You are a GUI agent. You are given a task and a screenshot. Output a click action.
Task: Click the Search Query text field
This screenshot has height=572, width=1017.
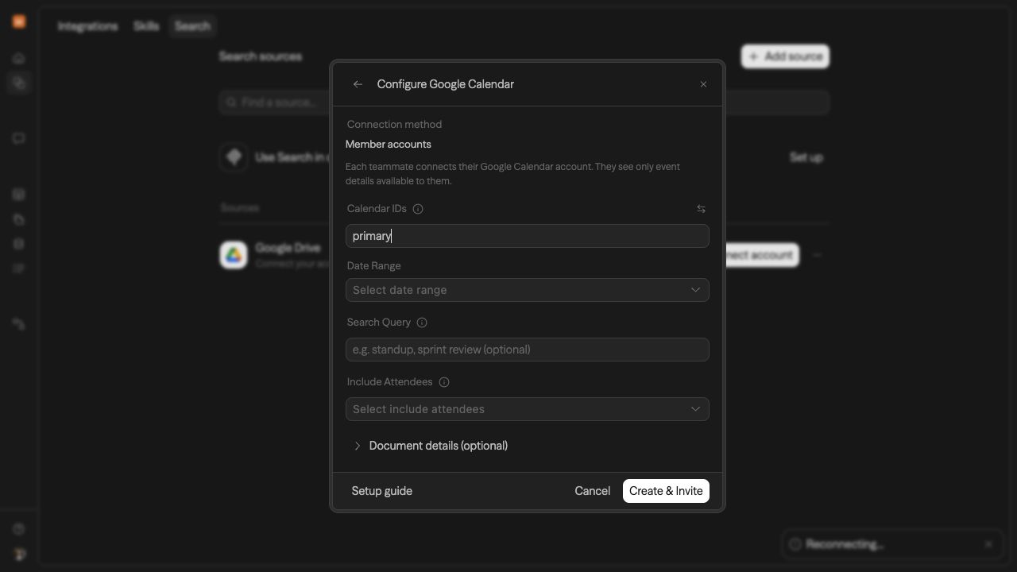click(528, 350)
